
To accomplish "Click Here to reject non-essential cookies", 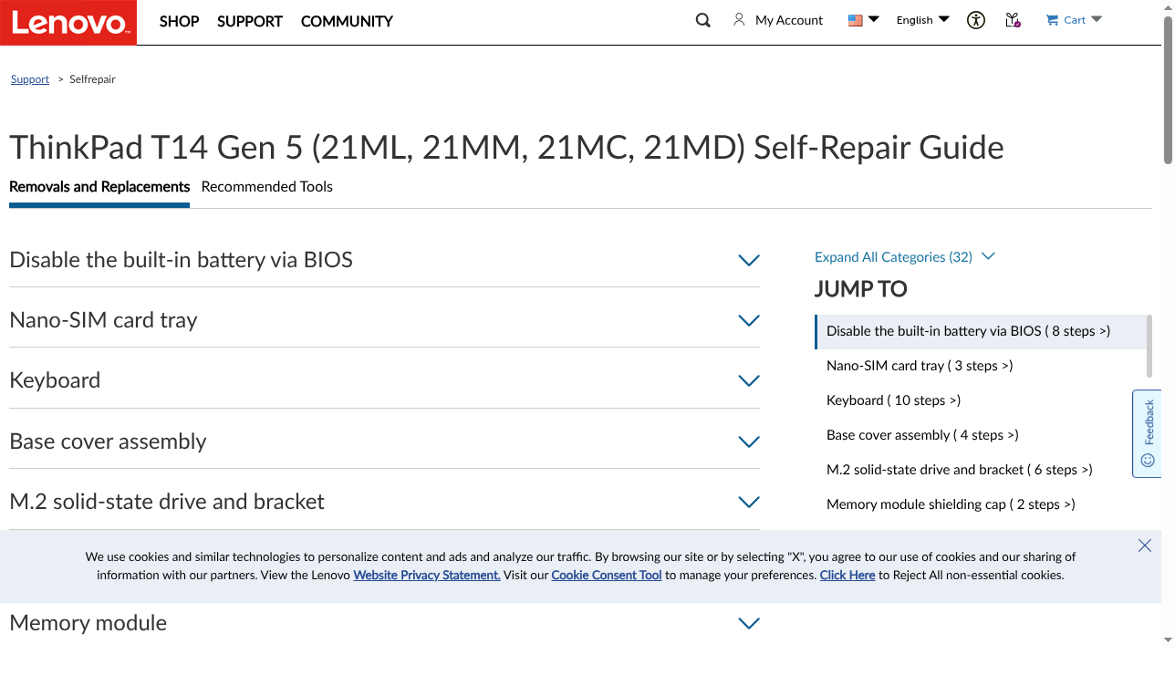I will pyautogui.click(x=847, y=576).
